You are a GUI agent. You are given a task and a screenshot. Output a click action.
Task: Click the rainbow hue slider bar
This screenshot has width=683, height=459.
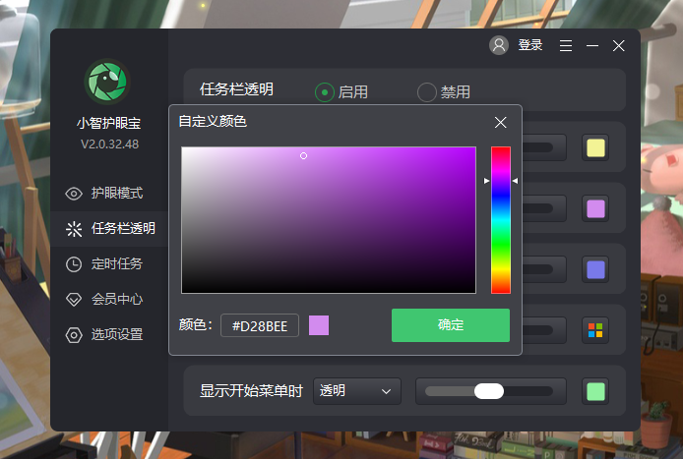(501, 219)
